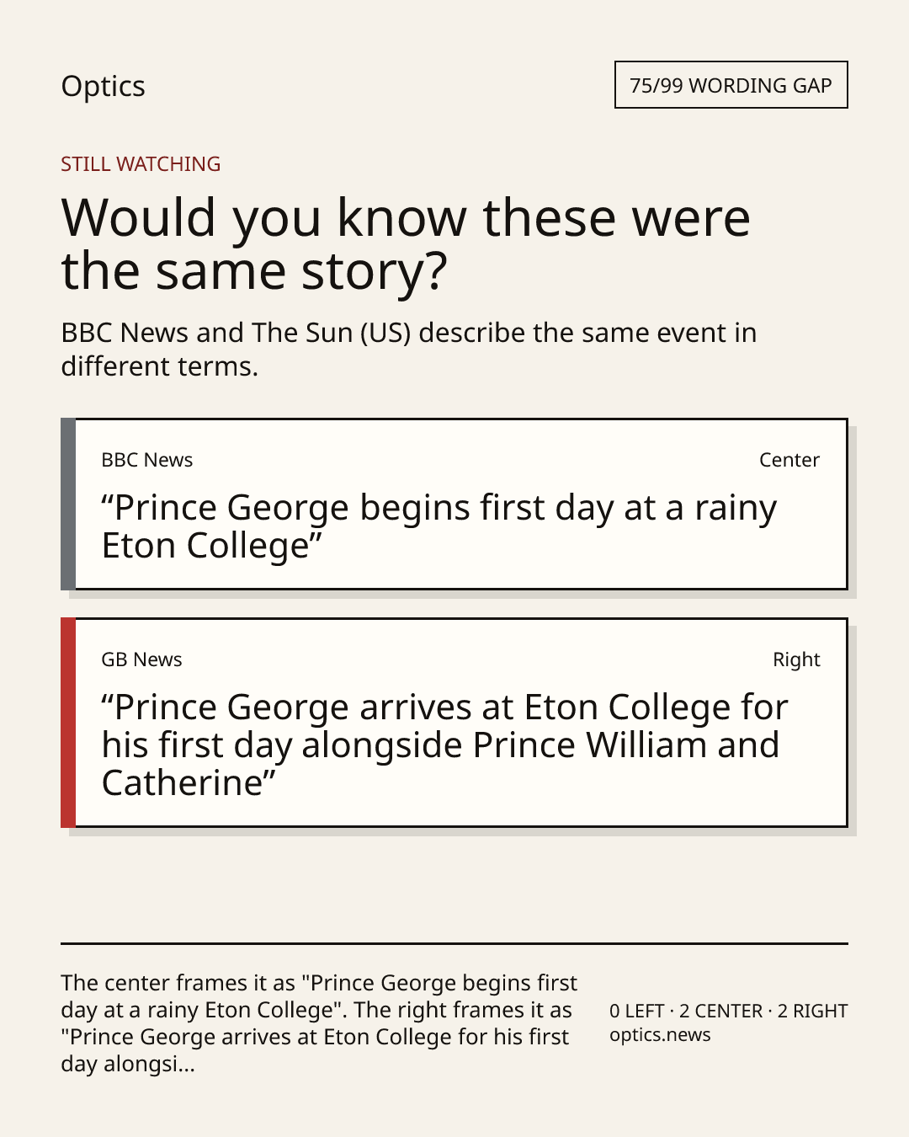The width and height of the screenshot is (909, 1137).
Task: Click the Prince William and Catherine quote
Action: pos(444,745)
